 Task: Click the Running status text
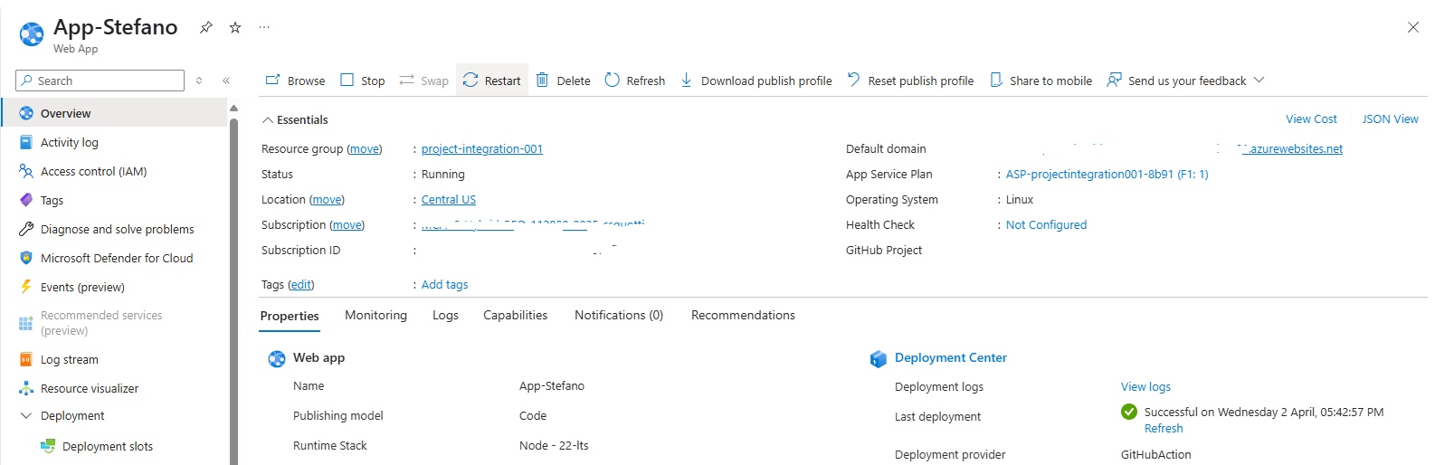[443, 174]
